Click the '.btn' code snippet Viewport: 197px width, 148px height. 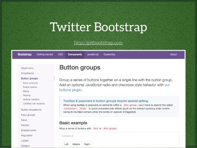(95, 129)
